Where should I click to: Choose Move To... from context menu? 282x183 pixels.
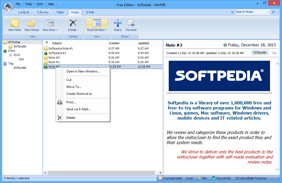tap(83, 87)
